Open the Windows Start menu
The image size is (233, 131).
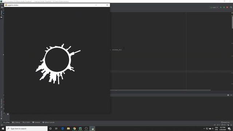pyautogui.click(x=3, y=128)
